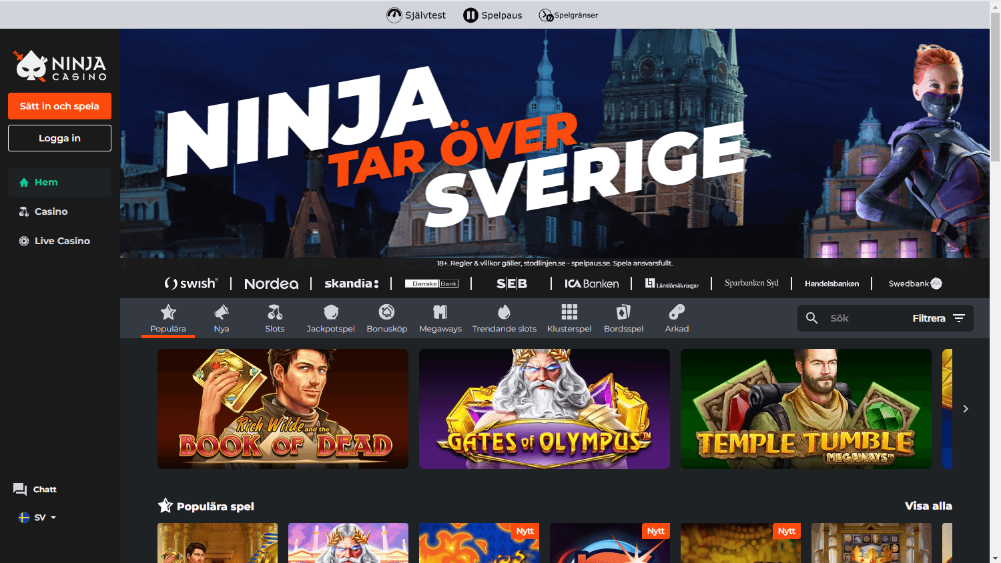Select the Bordsspel cards icon
Viewport: 1001px width, 563px height.
[624, 312]
